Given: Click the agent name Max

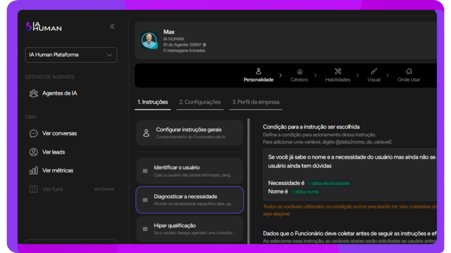Looking at the screenshot, I should 169,32.
